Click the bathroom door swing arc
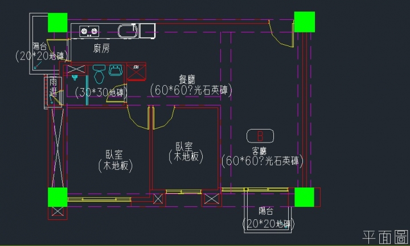This screenshot has height=246, width=410. point(117,93)
